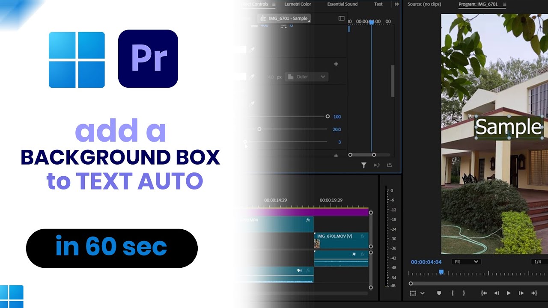The height and width of the screenshot is (308, 548).
Task: Select the audio clip under IMG_6701.MOV
Action: pos(341,258)
